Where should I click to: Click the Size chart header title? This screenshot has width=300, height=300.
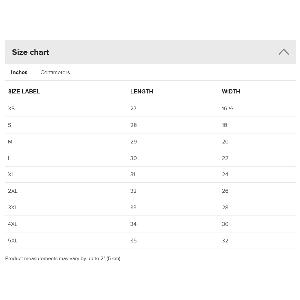[30, 52]
